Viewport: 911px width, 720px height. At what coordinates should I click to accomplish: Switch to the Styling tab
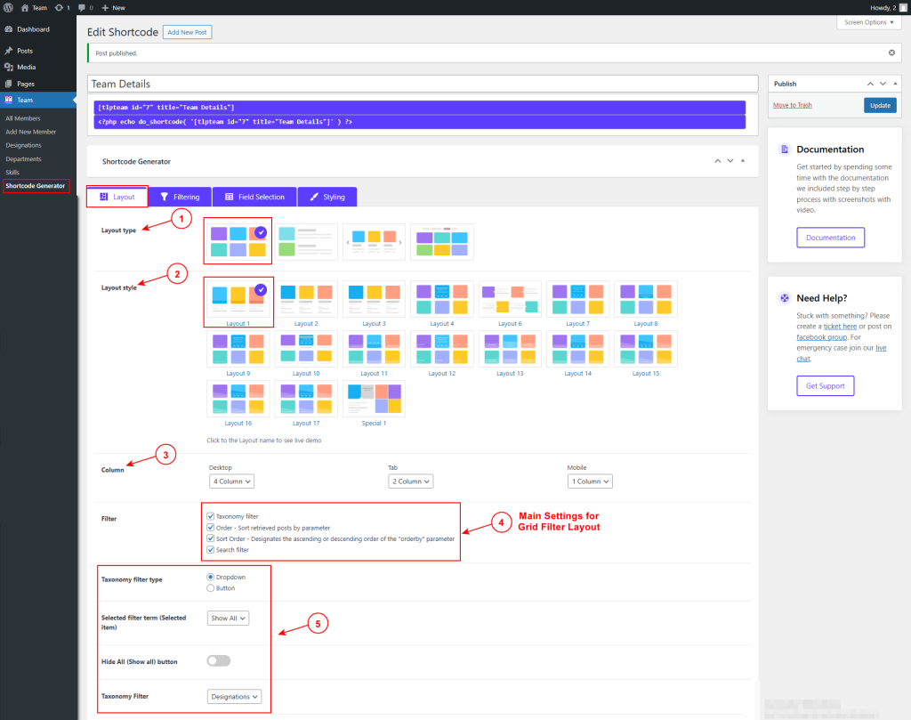click(327, 197)
